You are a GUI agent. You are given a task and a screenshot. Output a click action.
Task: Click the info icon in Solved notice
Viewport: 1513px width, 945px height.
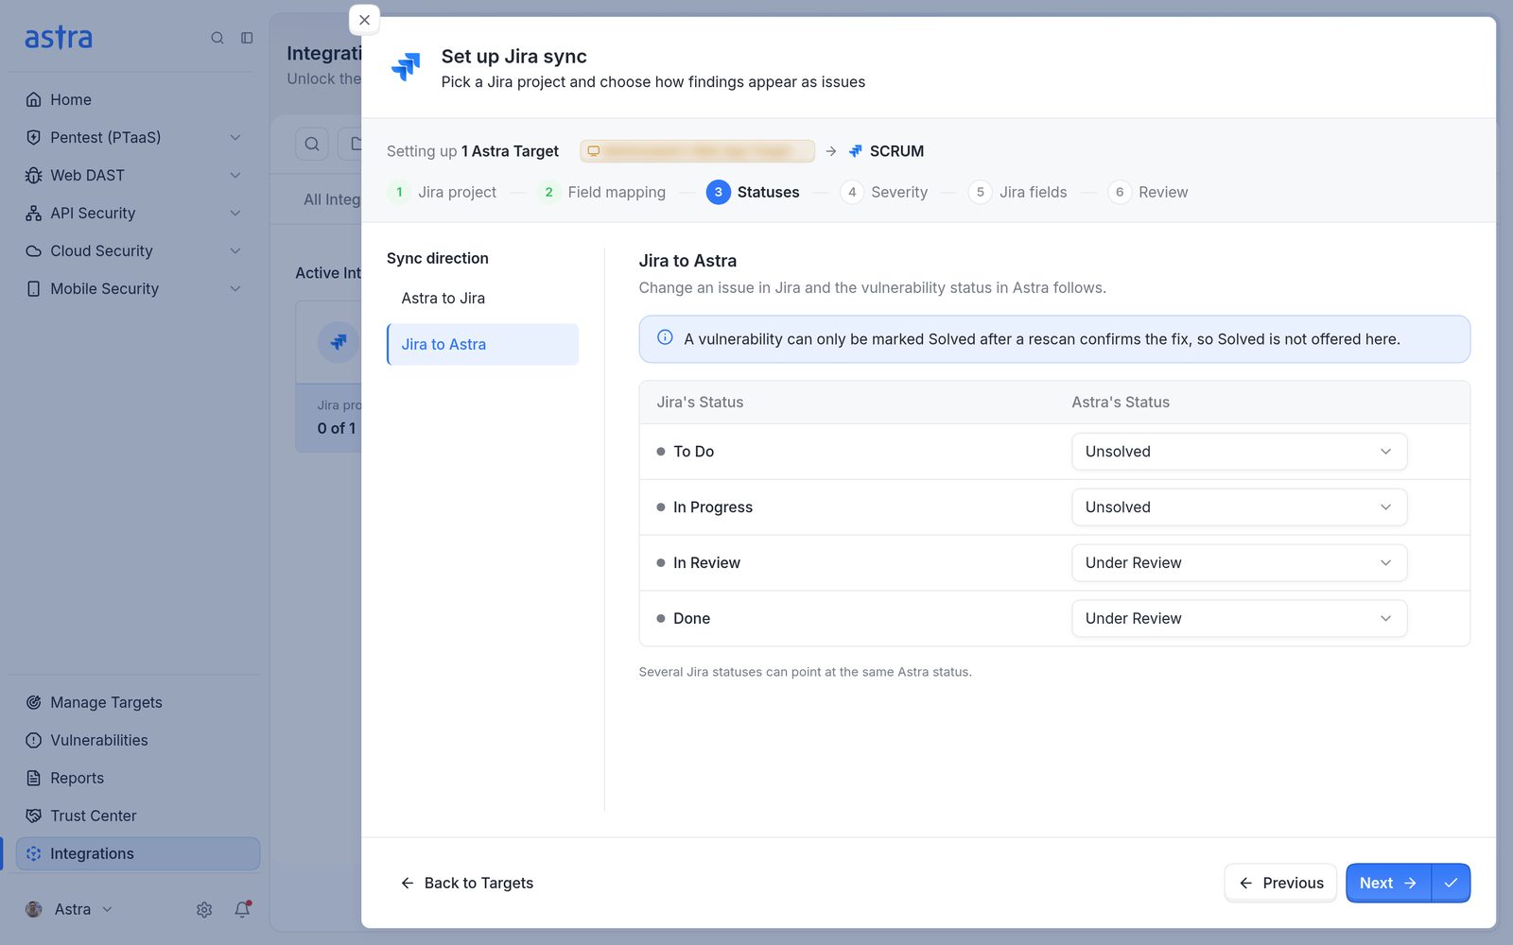665,338
